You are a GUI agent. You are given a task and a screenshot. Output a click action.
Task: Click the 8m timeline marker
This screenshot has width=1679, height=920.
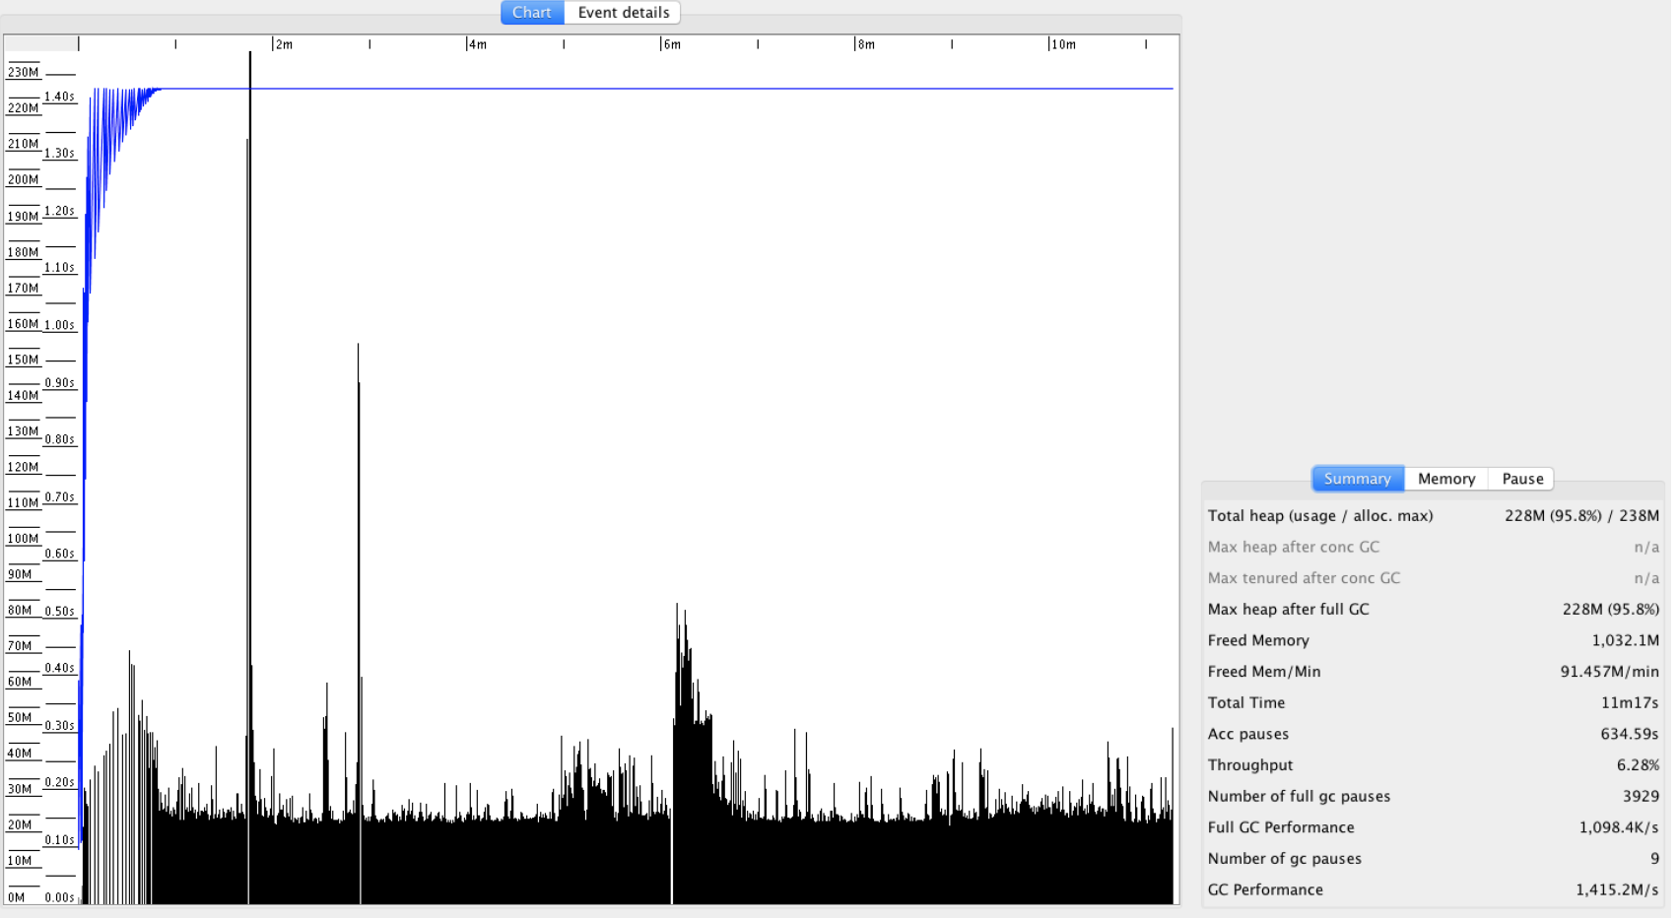point(866,44)
